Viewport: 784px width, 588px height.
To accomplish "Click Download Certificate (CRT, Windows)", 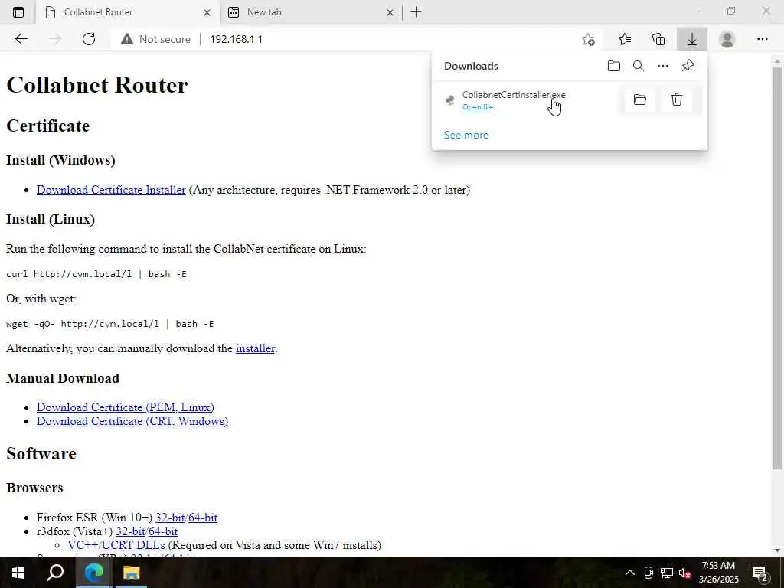I will 132,421.
